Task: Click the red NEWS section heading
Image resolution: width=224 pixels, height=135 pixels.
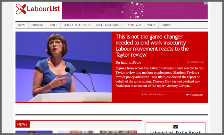Action: coord(23,124)
